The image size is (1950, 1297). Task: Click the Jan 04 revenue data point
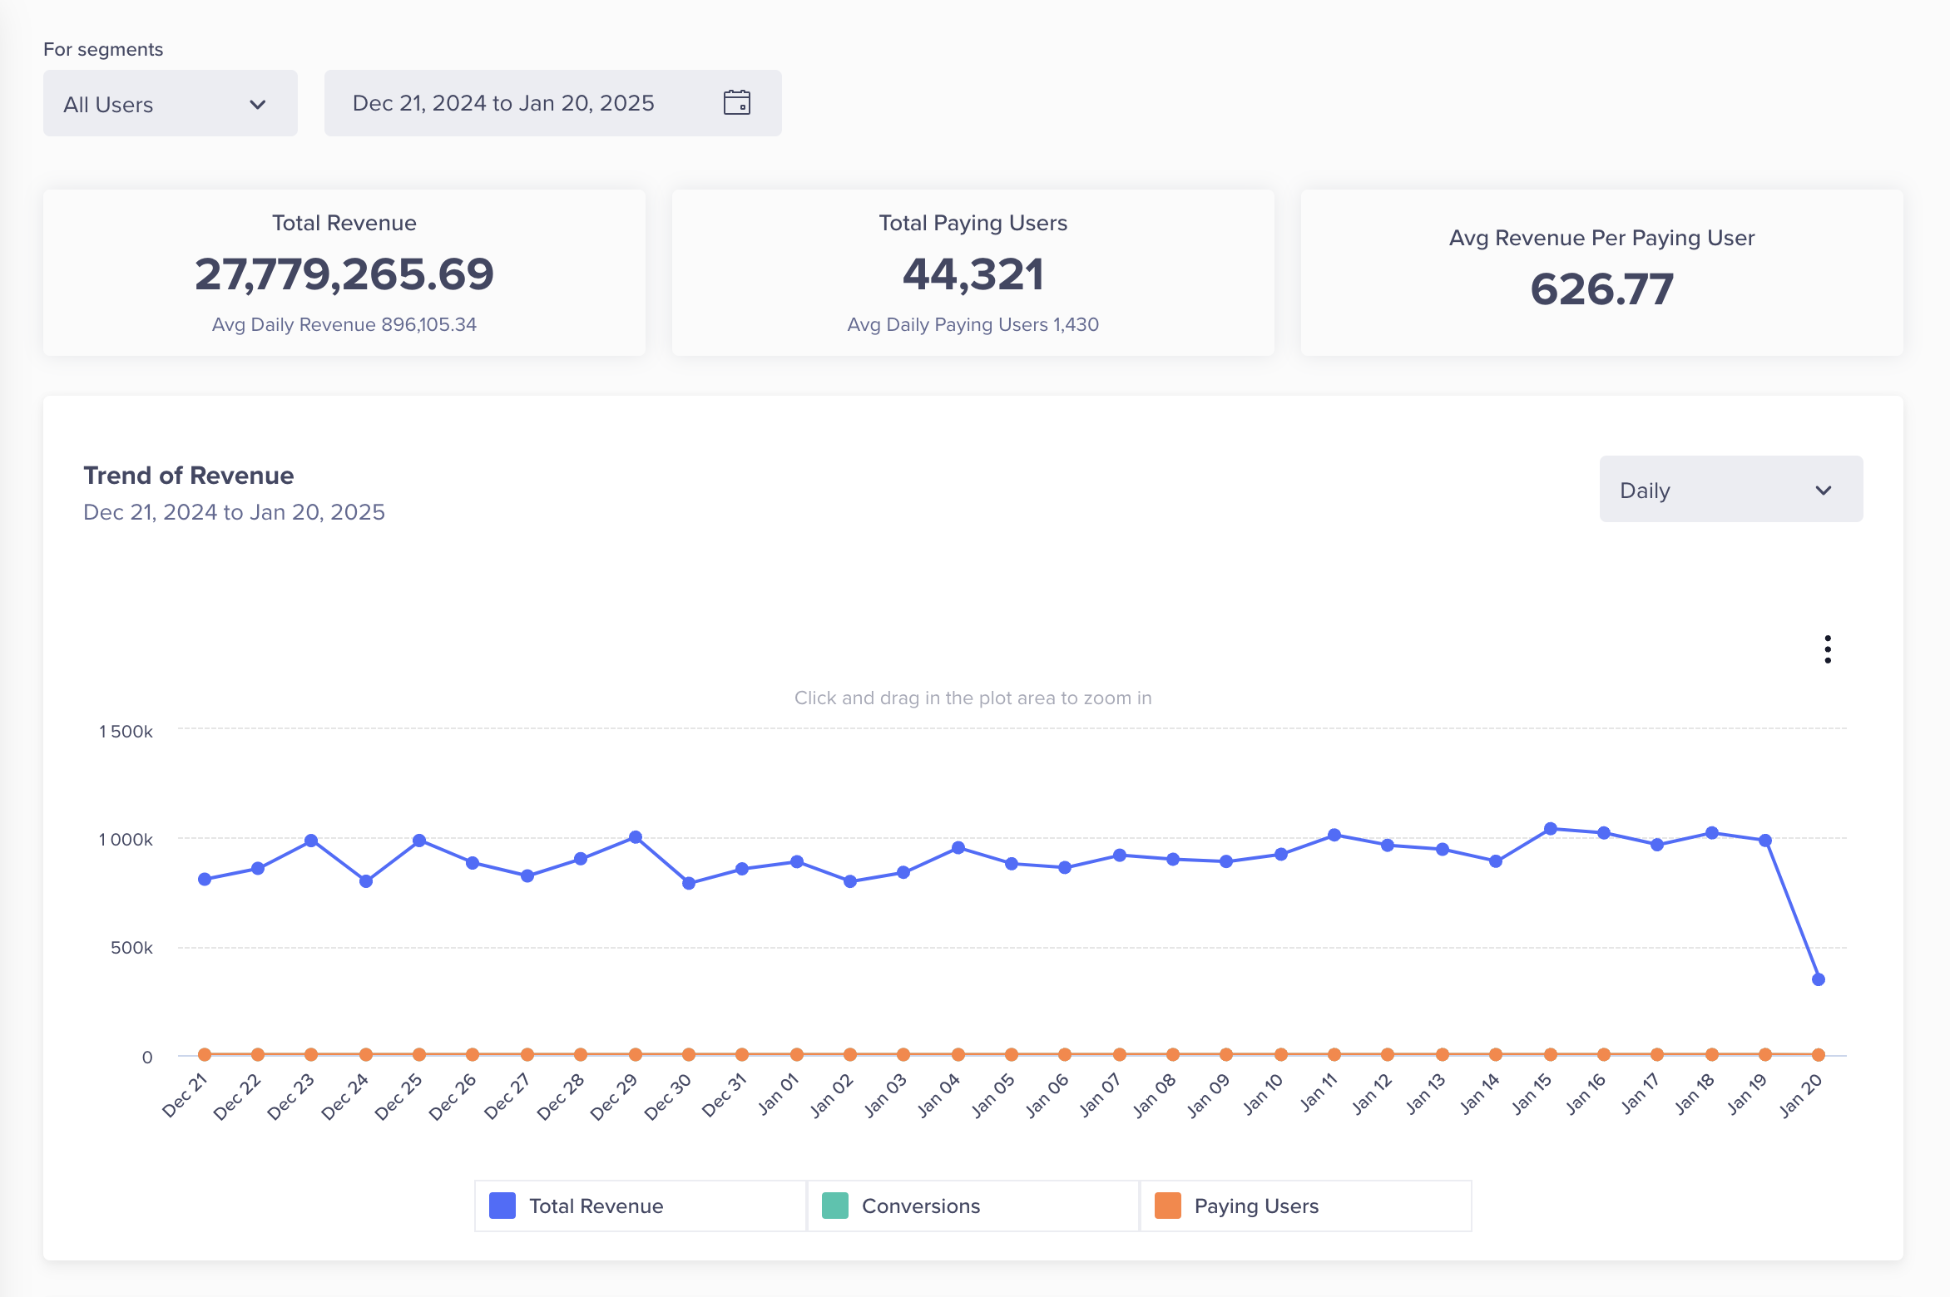point(958,847)
